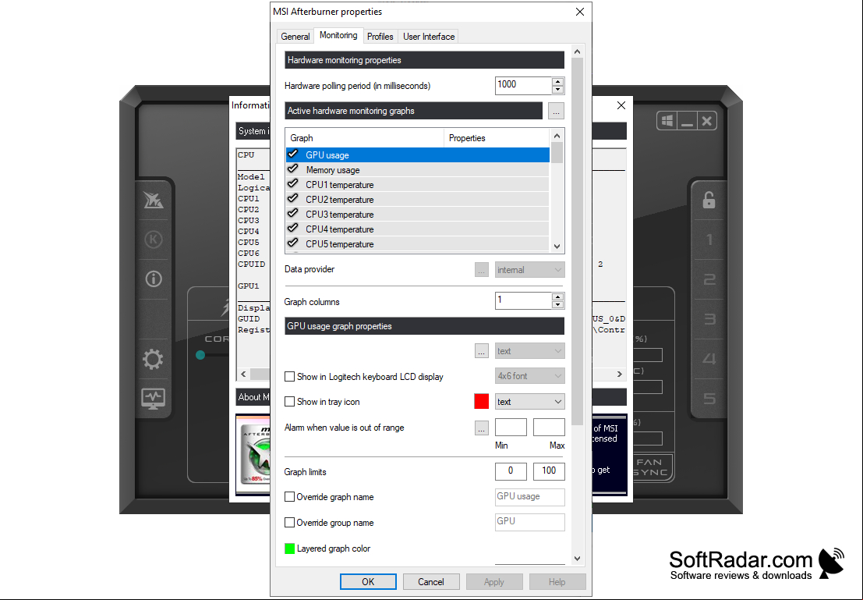
Task: Click the alarm Min value field
Action: click(511, 428)
